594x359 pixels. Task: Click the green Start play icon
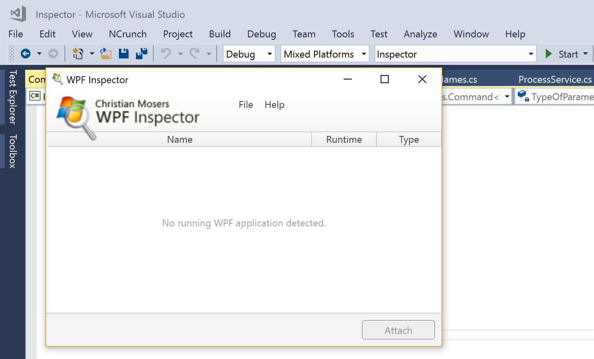[x=549, y=54]
